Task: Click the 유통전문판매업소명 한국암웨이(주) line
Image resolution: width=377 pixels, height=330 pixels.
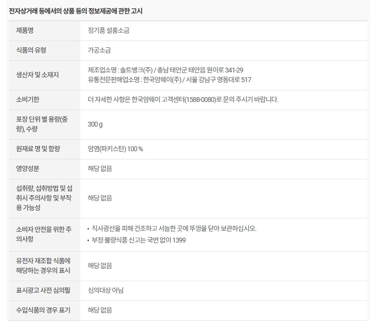Action: tap(169, 80)
